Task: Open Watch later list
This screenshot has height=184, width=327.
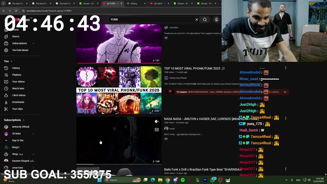Action: 18,88
